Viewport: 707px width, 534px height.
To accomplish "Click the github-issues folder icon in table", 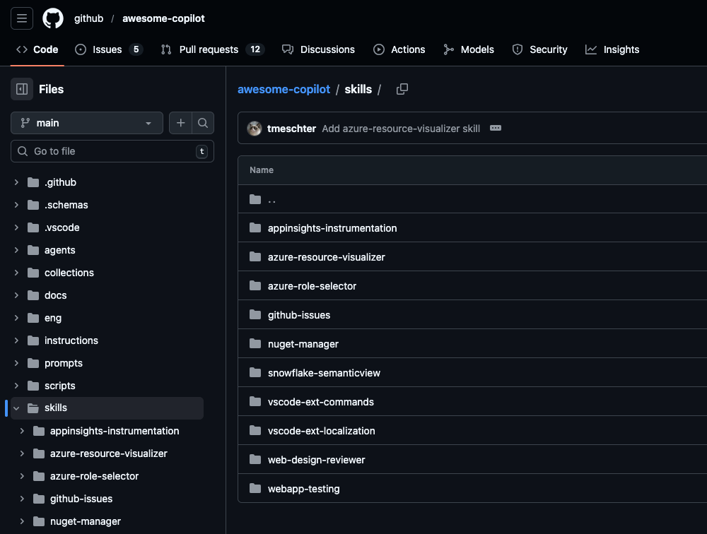I will 255,314.
